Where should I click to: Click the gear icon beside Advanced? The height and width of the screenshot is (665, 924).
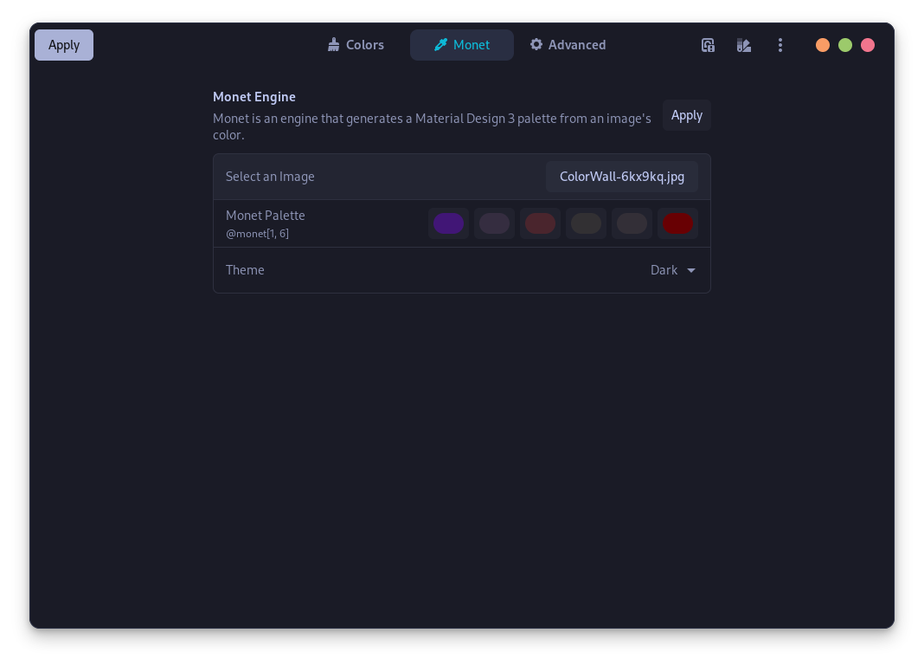[536, 44]
